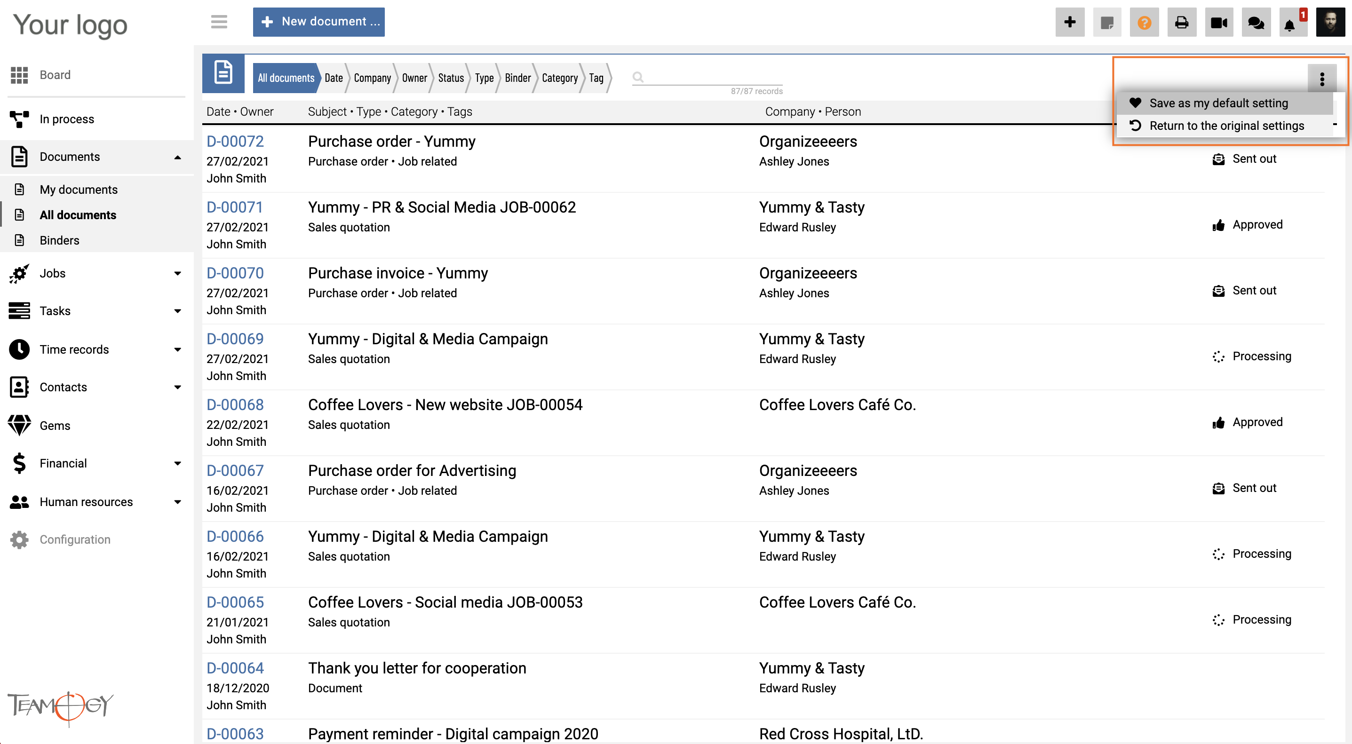This screenshot has height=744, width=1352.
Task: Click 'Thank you letter for cooperation' subject
Action: 417,668
